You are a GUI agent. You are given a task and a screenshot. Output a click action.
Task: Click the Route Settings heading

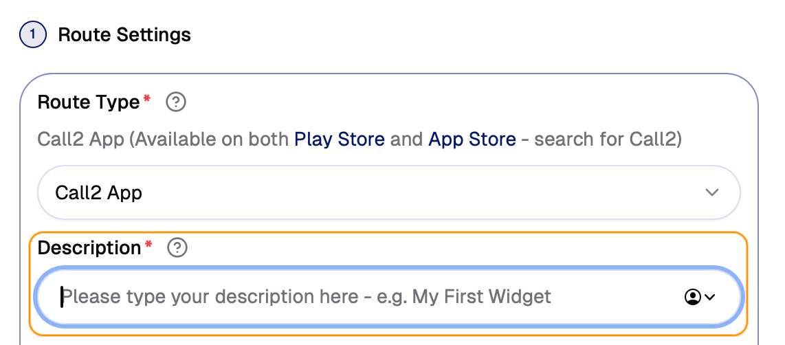pyautogui.click(x=124, y=34)
